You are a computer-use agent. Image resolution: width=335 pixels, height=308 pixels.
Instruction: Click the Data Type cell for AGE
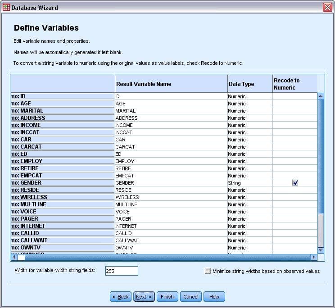[x=249, y=104]
